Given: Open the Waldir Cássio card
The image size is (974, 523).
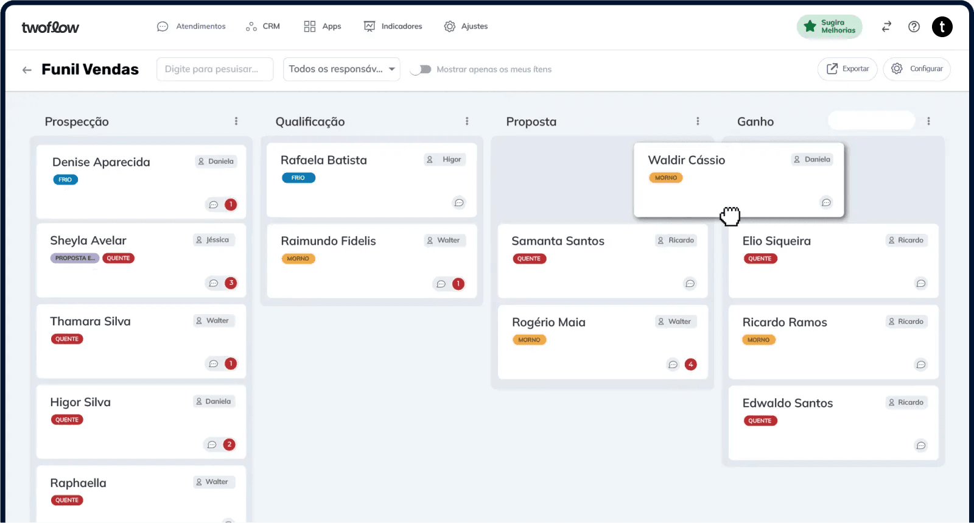Looking at the screenshot, I should pyautogui.click(x=738, y=180).
